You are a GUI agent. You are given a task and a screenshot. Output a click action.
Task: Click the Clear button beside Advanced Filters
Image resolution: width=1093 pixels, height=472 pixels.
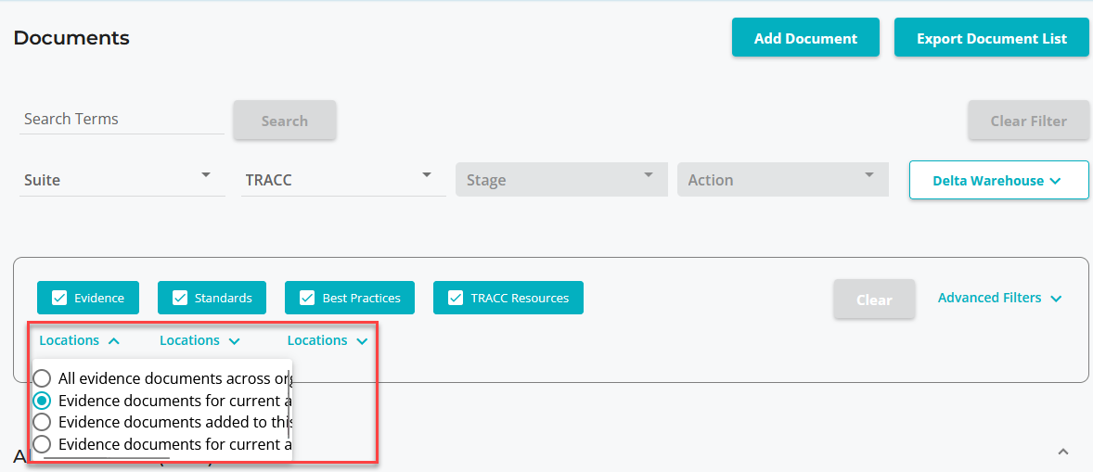(874, 300)
